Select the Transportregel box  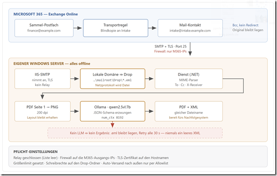(116, 28)
